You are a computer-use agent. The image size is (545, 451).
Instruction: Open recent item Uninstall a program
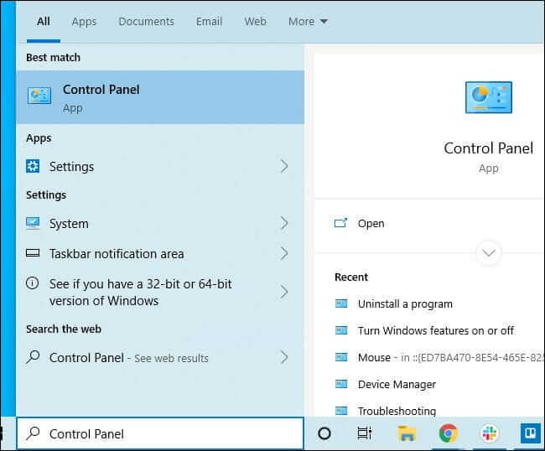coord(404,303)
